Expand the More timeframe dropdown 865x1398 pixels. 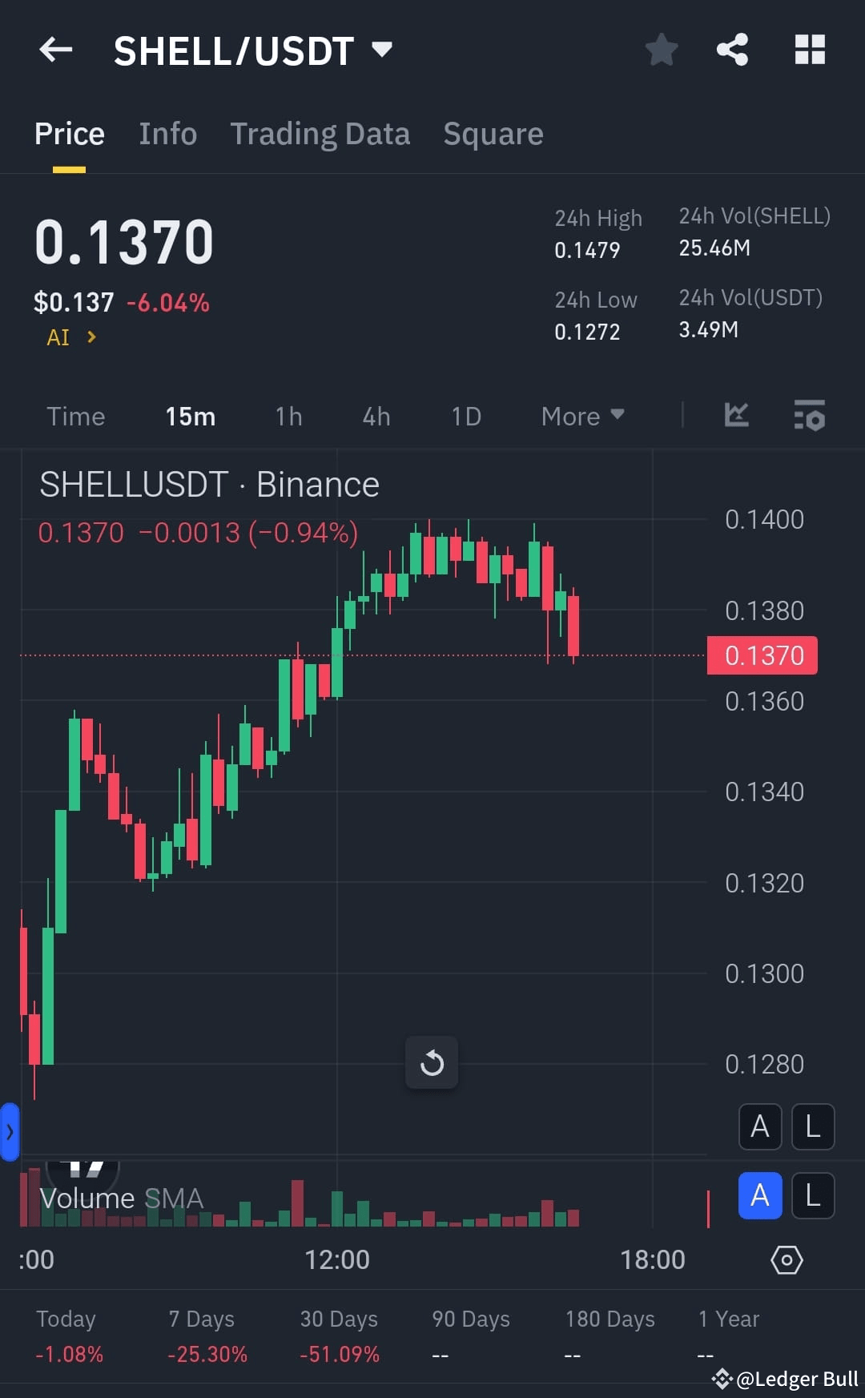pyautogui.click(x=582, y=416)
